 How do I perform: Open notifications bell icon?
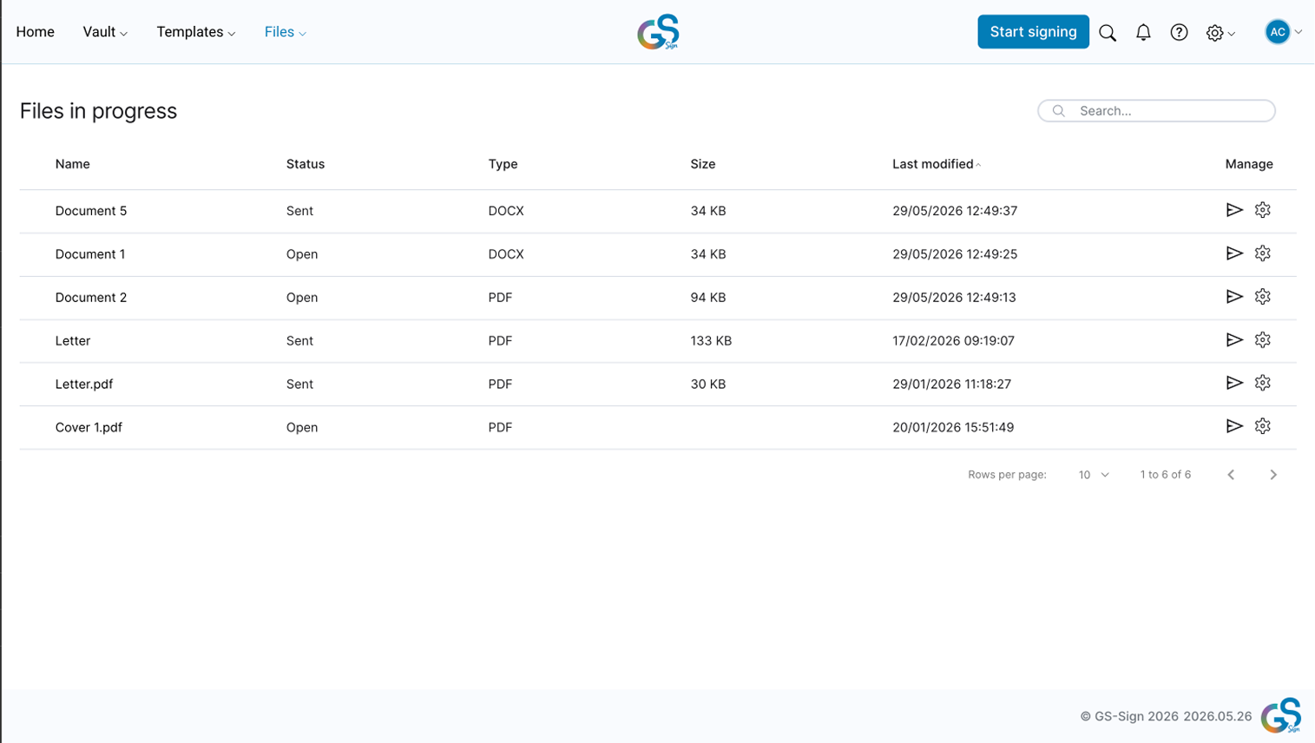pyautogui.click(x=1143, y=32)
